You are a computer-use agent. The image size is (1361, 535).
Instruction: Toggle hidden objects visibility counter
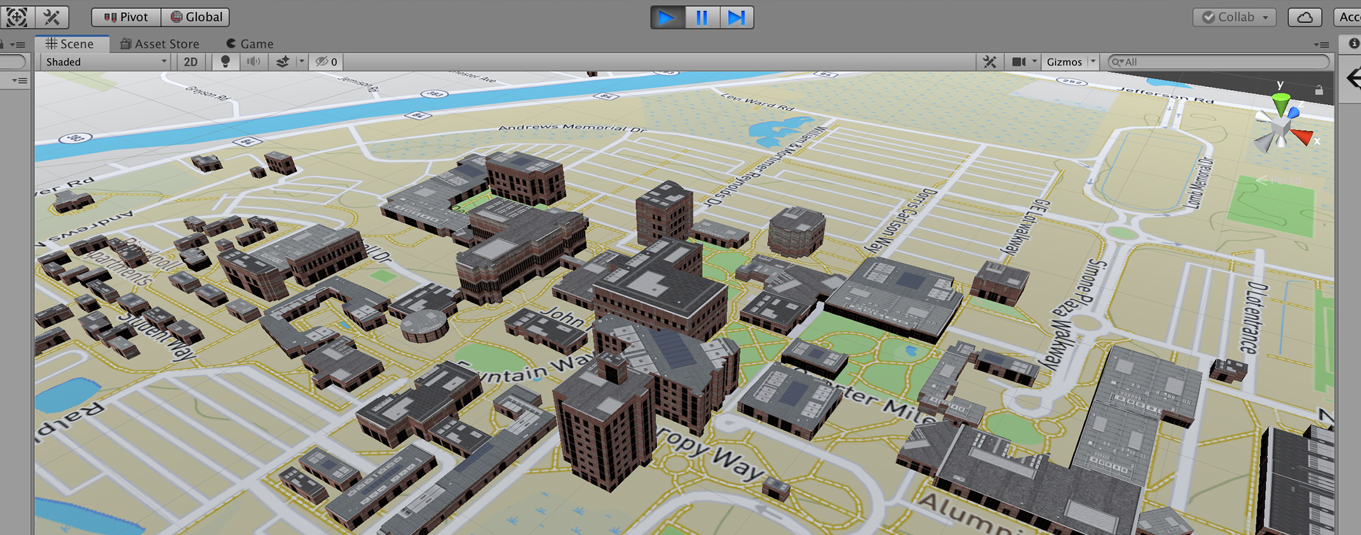click(x=327, y=62)
